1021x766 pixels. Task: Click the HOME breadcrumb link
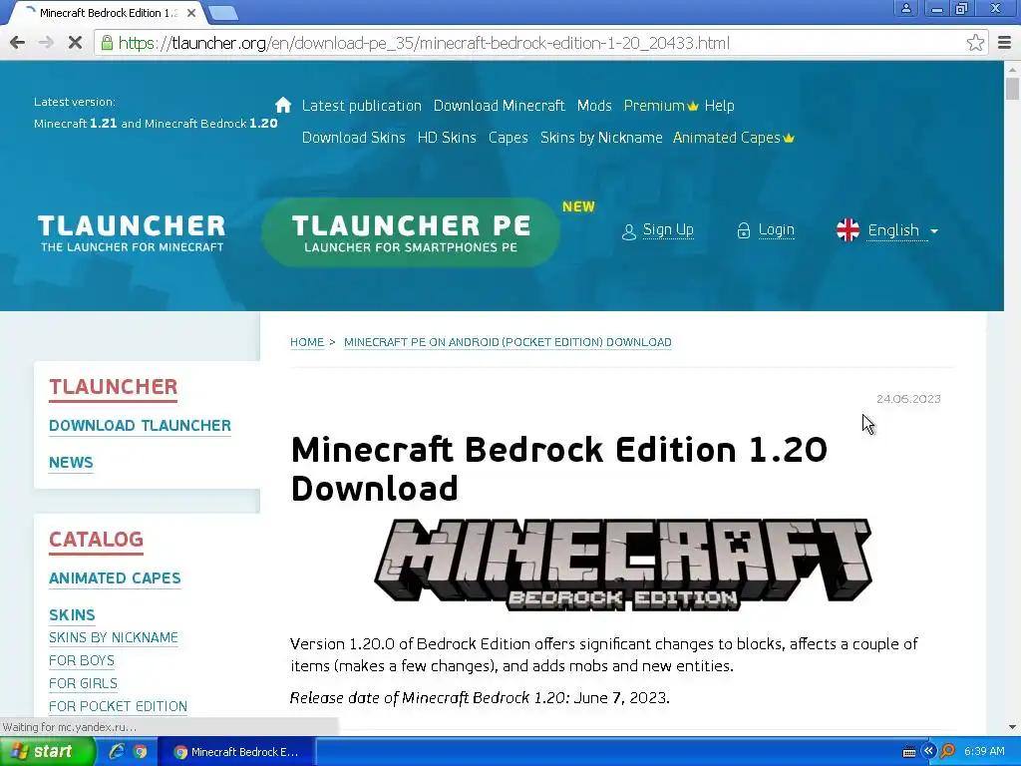coord(307,342)
